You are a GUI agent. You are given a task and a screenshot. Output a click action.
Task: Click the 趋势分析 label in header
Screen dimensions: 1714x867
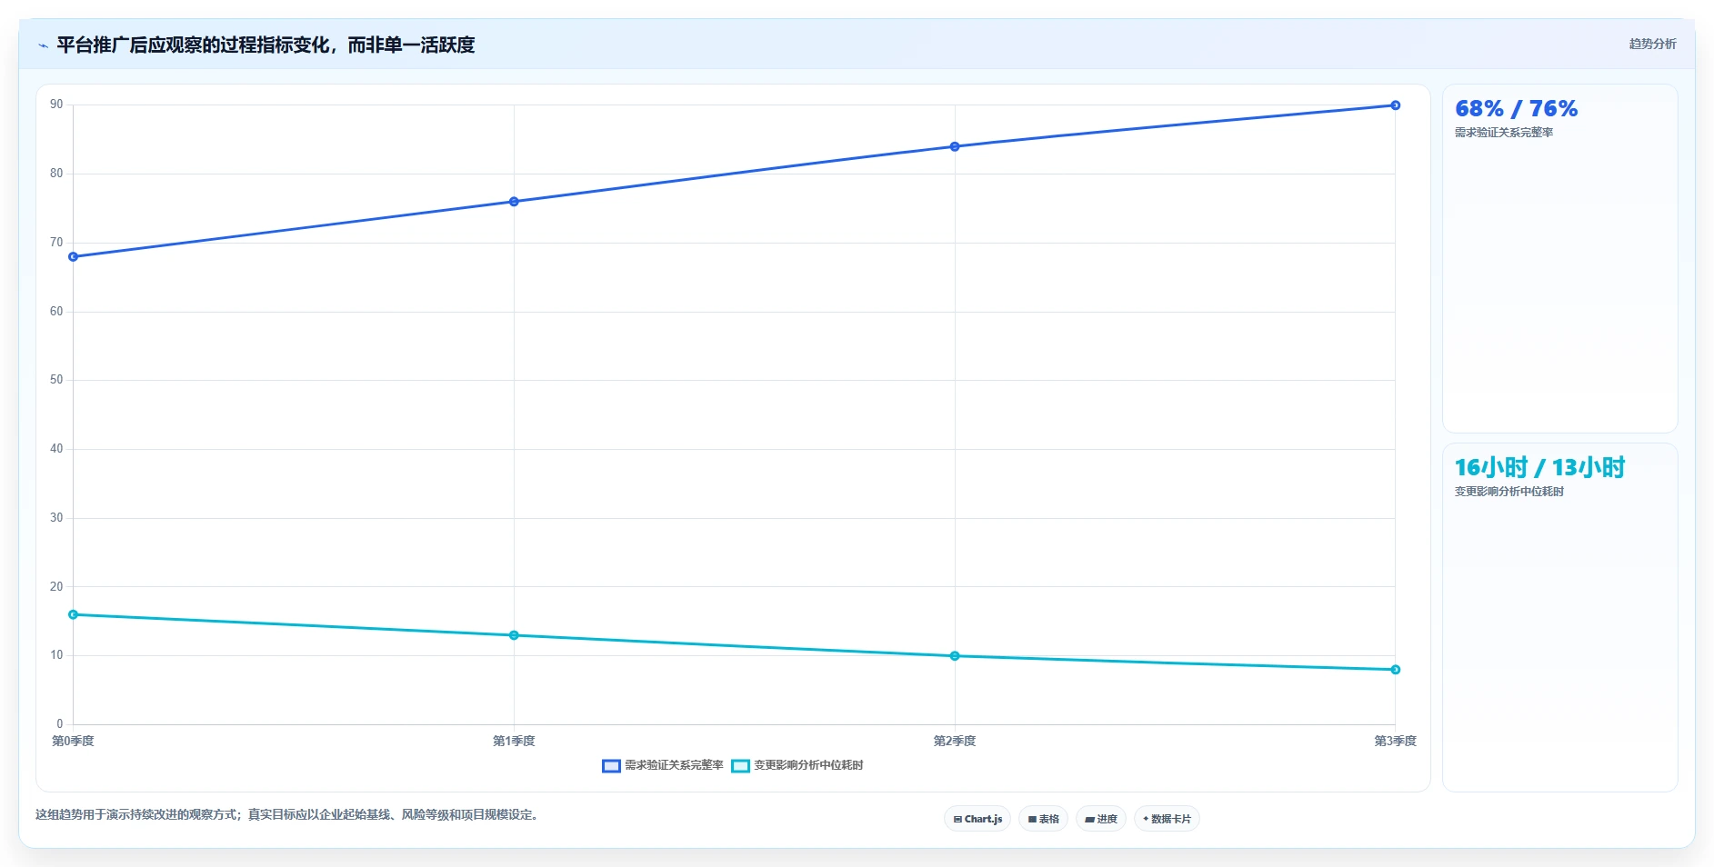pos(1652,44)
